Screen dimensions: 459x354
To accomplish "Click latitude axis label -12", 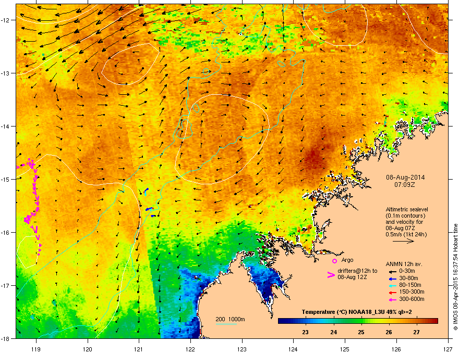I will (5, 20).
